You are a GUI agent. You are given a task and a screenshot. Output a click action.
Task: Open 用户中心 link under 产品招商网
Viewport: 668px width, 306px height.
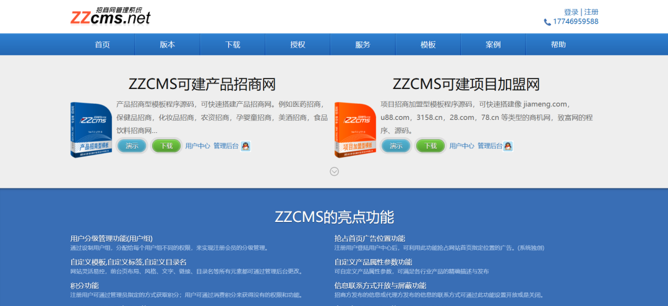[x=198, y=145]
